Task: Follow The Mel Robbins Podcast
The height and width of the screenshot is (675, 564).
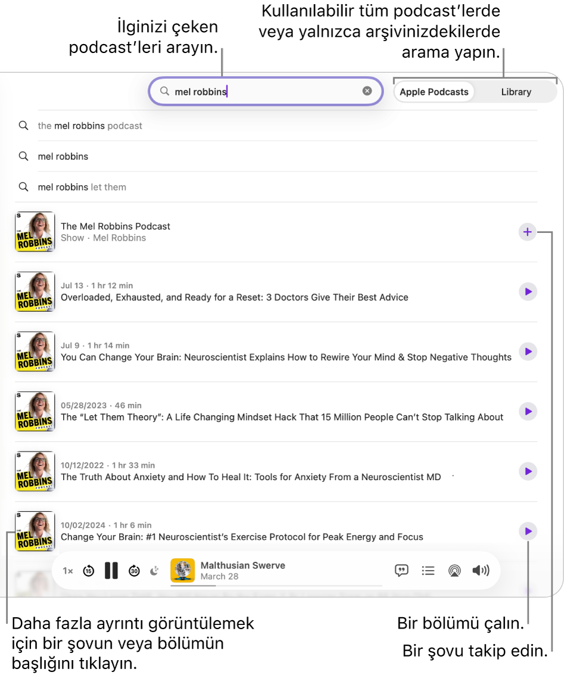Action: 527,232
